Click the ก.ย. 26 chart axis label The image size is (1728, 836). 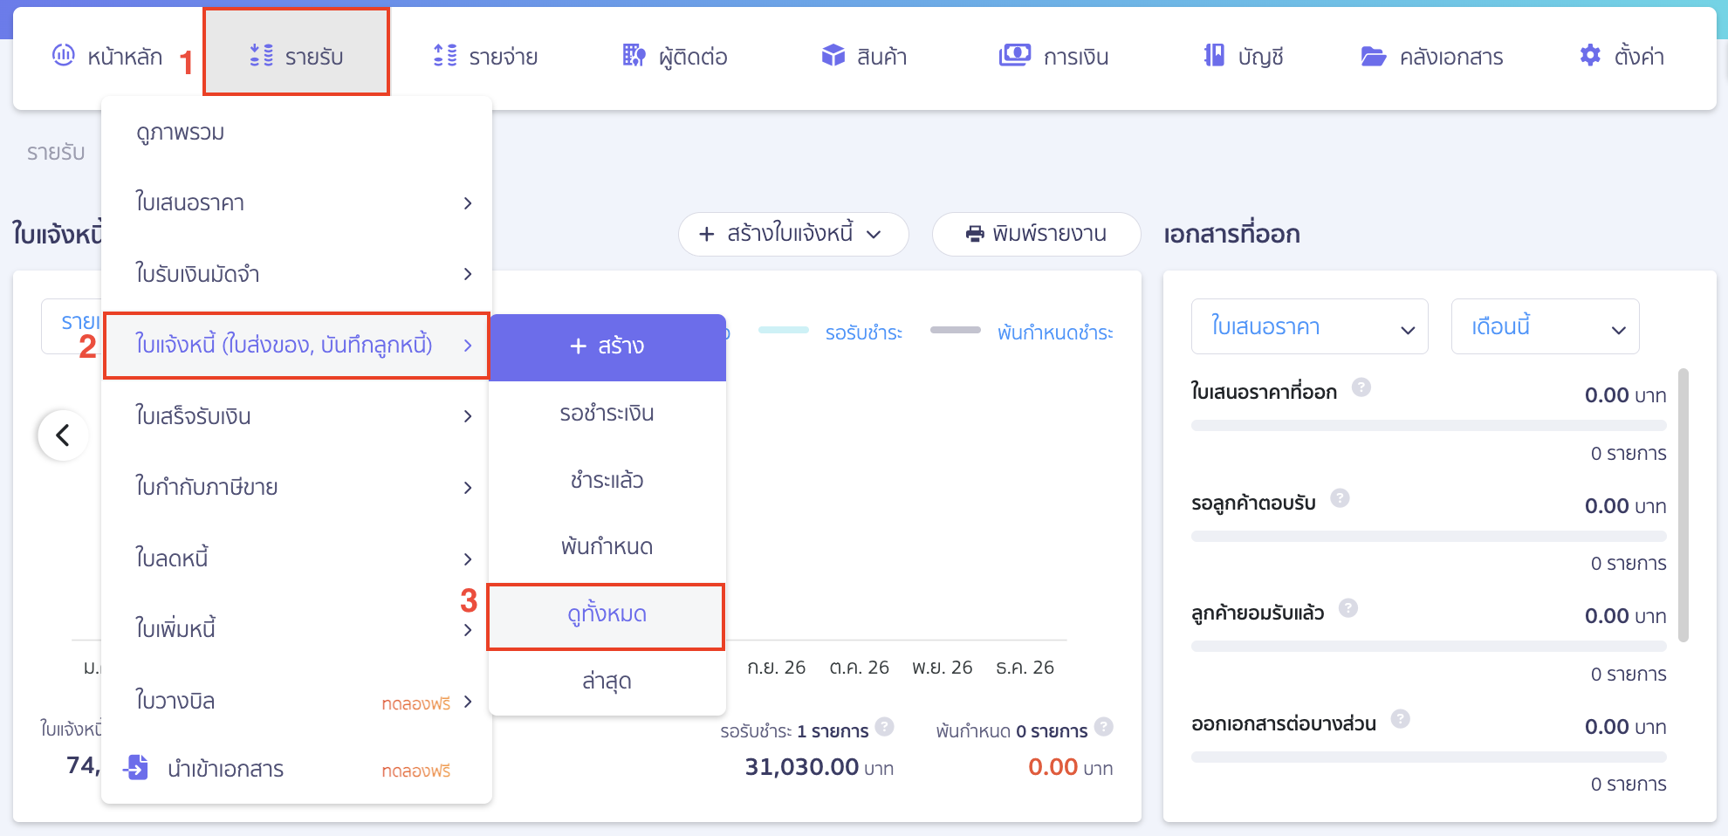click(776, 668)
